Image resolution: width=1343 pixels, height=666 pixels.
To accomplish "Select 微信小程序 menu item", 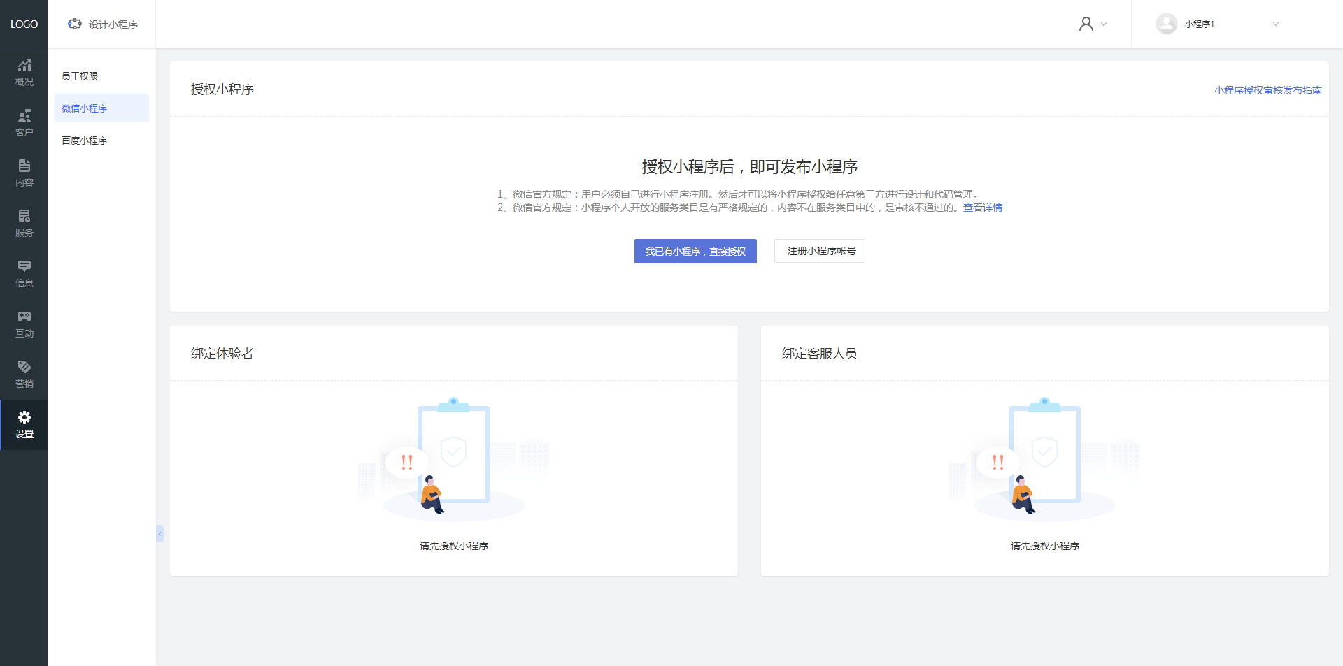I will [x=101, y=108].
